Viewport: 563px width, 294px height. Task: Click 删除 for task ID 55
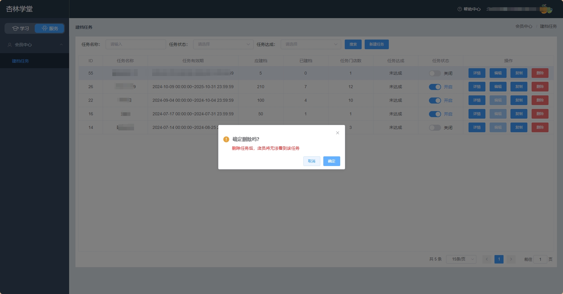pos(540,73)
